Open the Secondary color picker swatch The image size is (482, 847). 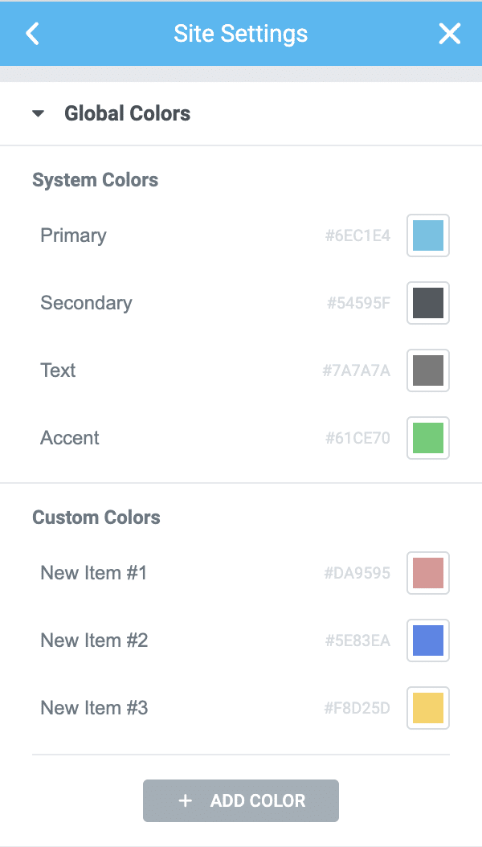[x=427, y=303]
